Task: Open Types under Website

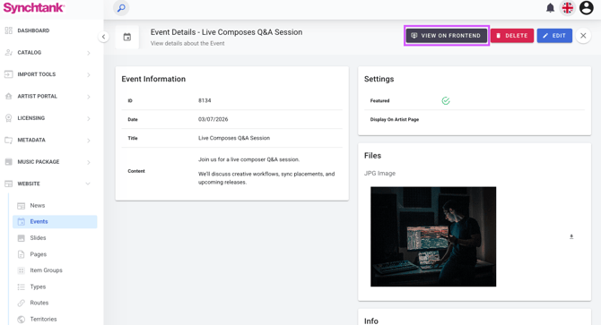Action: click(38, 287)
